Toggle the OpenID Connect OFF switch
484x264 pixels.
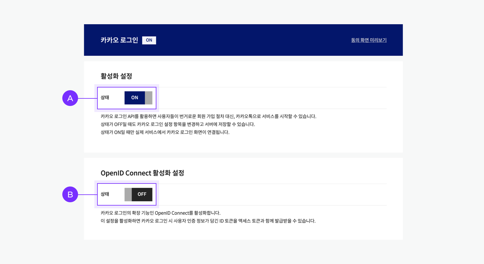coord(138,194)
